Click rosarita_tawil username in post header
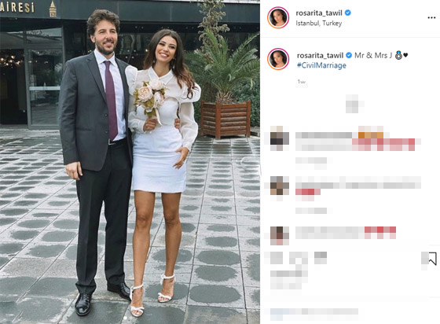This screenshot has width=440, height=324. click(319, 13)
